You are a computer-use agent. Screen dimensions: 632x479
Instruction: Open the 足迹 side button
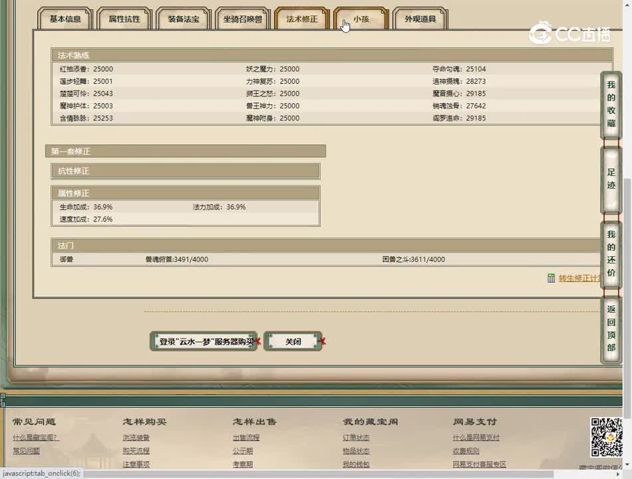(x=611, y=179)
